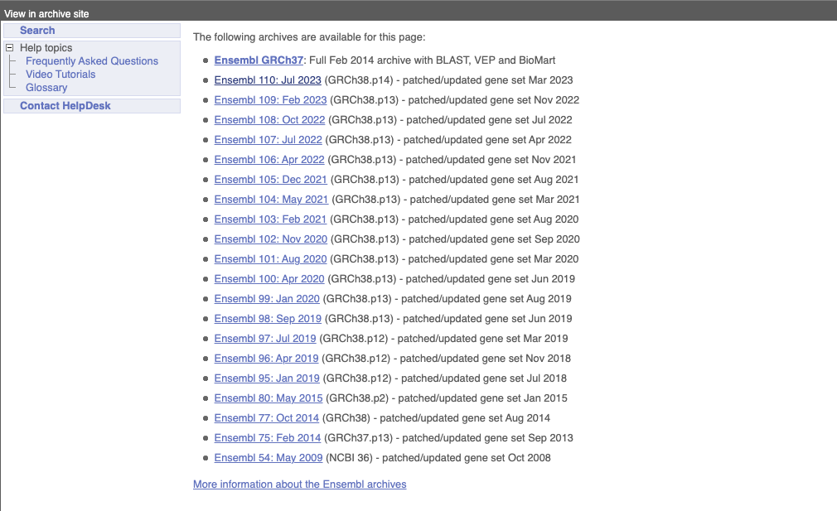Viewport: 837px width, 511px height.
Task: Click '(GRCh38.p2)' text for Ensembl 80
Action: click(357, 398)
